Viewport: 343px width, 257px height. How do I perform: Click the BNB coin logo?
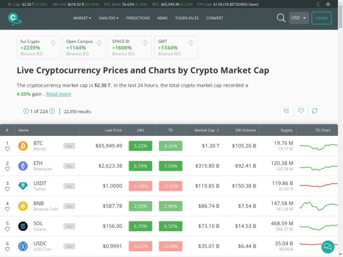[23, 206]
